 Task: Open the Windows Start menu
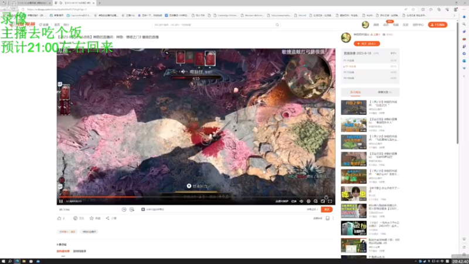4,261
